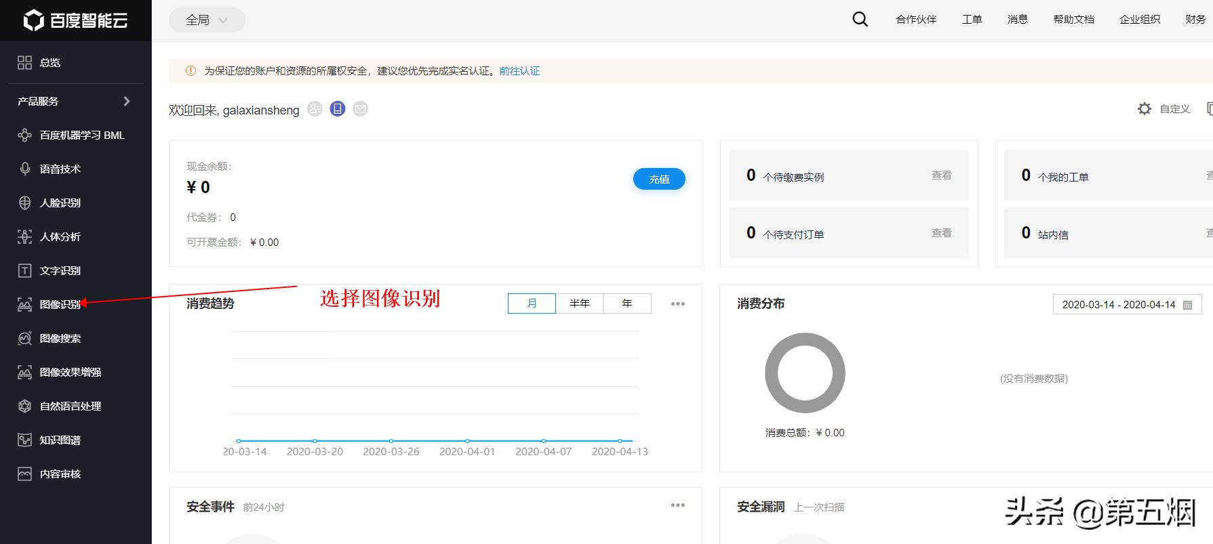This screenshot has width=1213, height=544.
Task: Open the 帮助文档 header menu
Action: [1073, 19]
